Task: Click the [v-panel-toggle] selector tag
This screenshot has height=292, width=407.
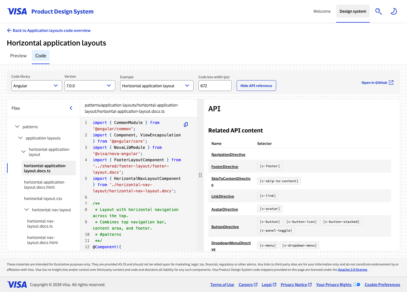Action: coord(276,230)
